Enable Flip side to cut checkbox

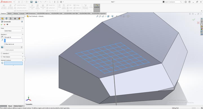tap(5, 44)
